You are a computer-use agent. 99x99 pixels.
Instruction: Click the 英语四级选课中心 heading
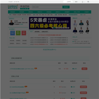50,50
